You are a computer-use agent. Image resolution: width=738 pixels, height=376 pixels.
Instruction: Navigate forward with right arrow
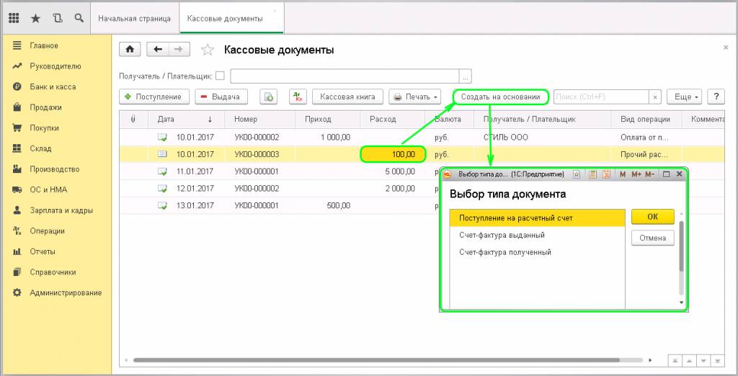(x=179, y=50)
